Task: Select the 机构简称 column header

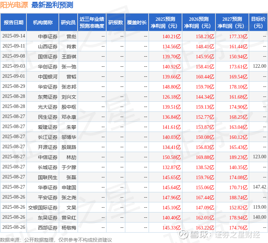Action: click(x=43, y=22)
